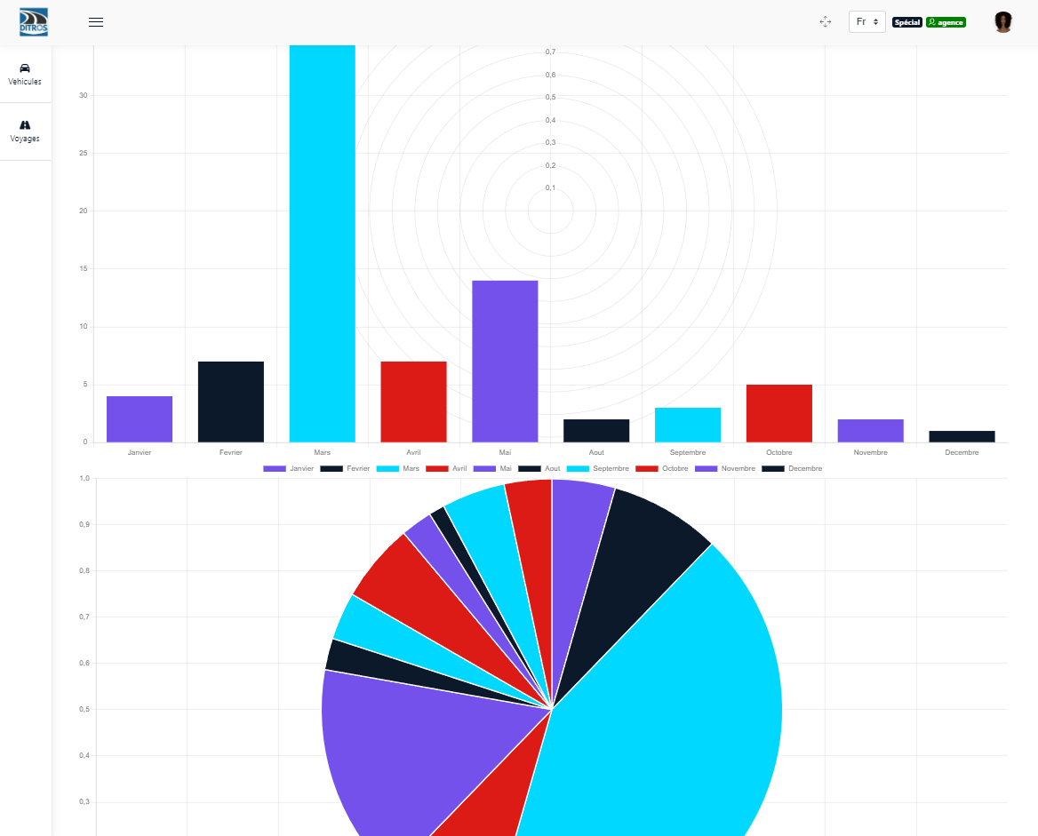Click the car icon for Vehicules
The height and width of the screenshot is (836, 1038).
(x=25, y=68)
